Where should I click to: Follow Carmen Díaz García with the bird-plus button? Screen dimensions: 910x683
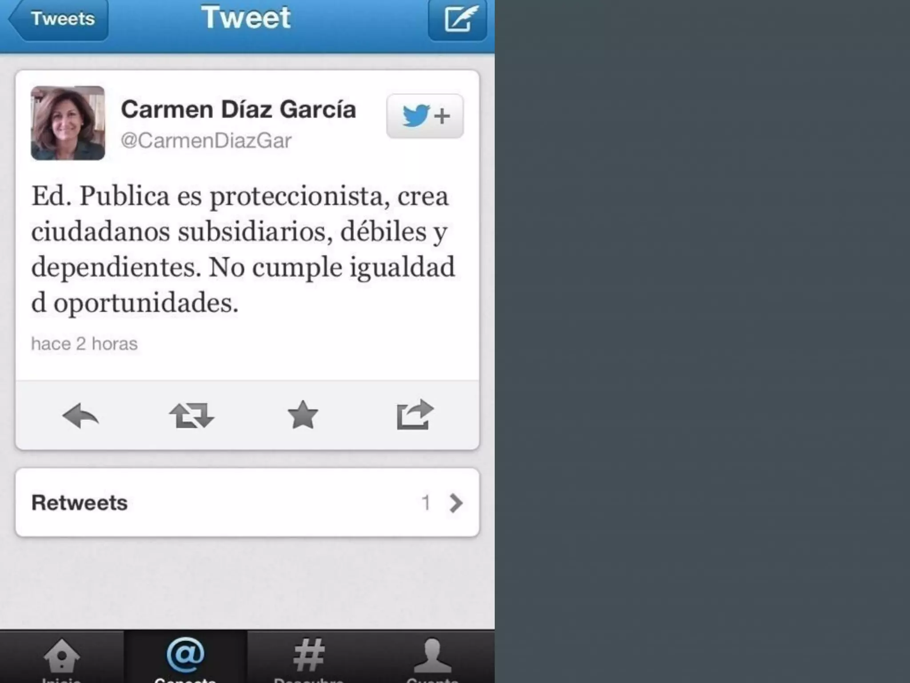pyautogui.click(x=425, y=116)
